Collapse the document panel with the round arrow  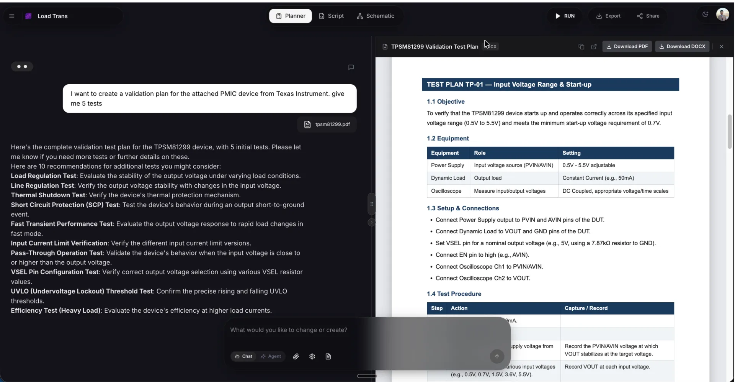tap(371, 222)
